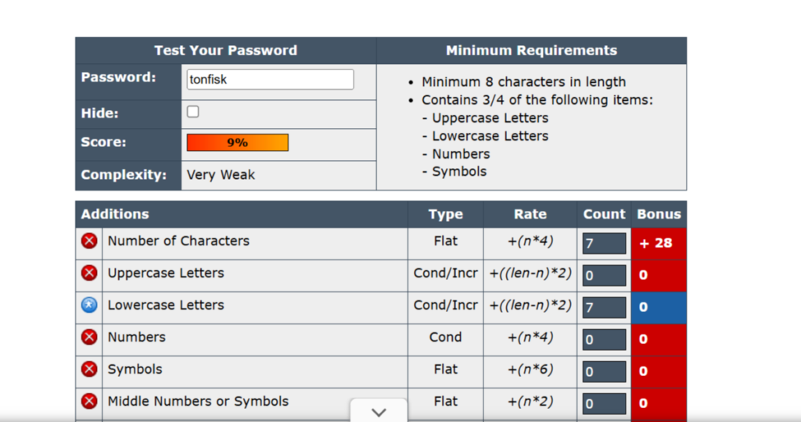This screenshot has height=422, width=801.
Task: Click the Additions column header
Action: 115,214
